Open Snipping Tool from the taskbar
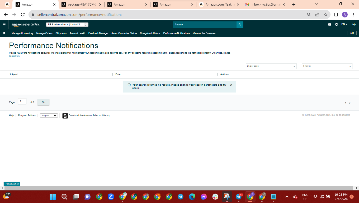Viewport: 359px width, 203px height. pyautogui.click(x=227, y=197)
